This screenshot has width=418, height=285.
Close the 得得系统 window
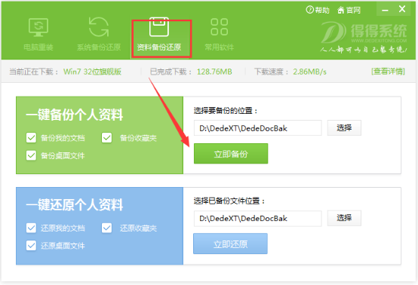(402, 9)
